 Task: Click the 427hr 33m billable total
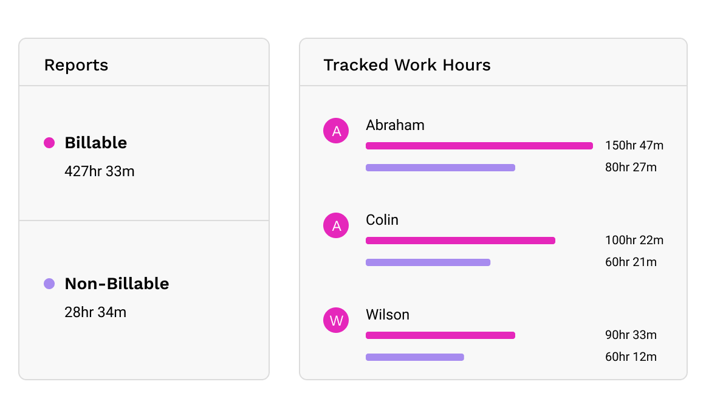[99, 171]
